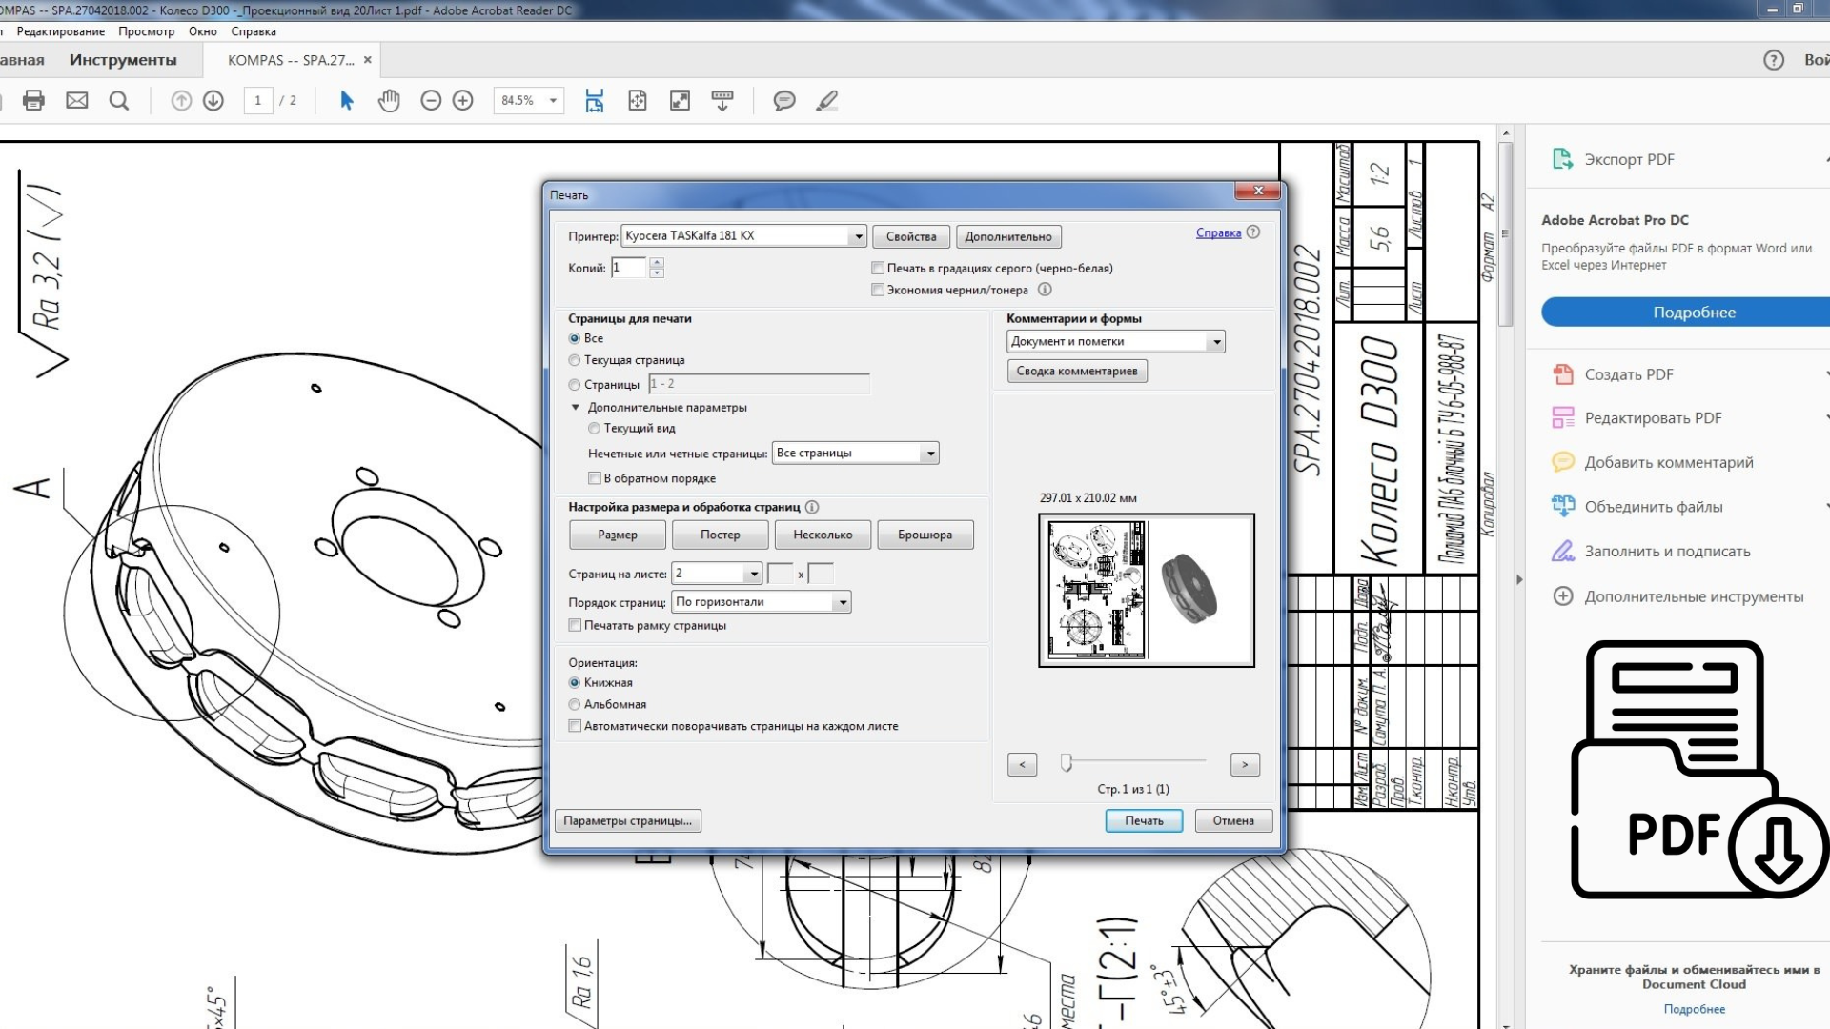Close the KOMPAS document tab
Screen dimensions: 1830x1029
[x=368, y=60]
